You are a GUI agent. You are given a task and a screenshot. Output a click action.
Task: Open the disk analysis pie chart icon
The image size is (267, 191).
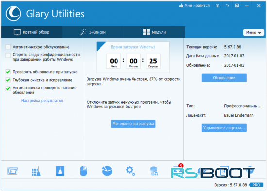point(107,171)
